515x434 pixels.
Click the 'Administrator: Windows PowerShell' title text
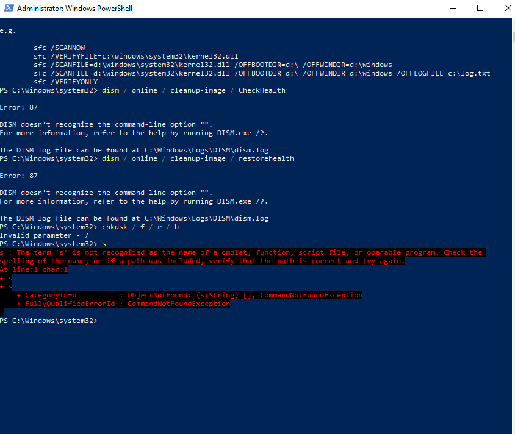click(74, 9)
